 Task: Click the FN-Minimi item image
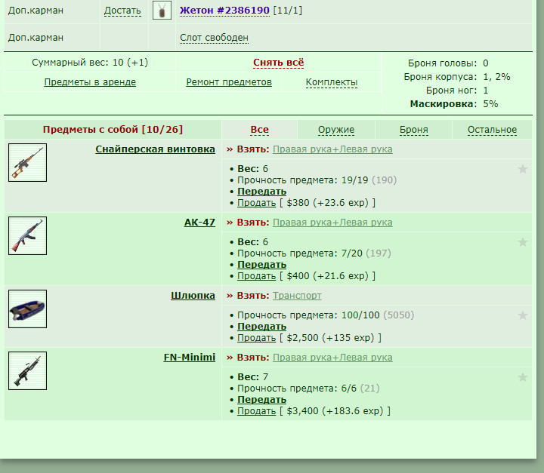click(x=27, y=370)
